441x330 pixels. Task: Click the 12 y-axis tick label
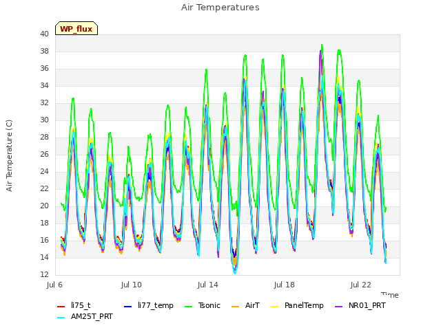coord(44,274)
